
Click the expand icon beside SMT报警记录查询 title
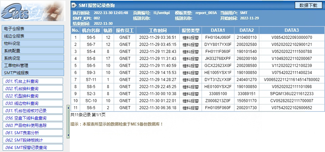tap(74, 5)
